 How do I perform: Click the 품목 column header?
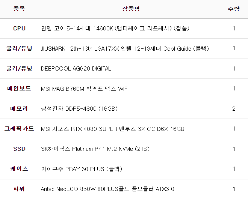(x=19, y=9)
